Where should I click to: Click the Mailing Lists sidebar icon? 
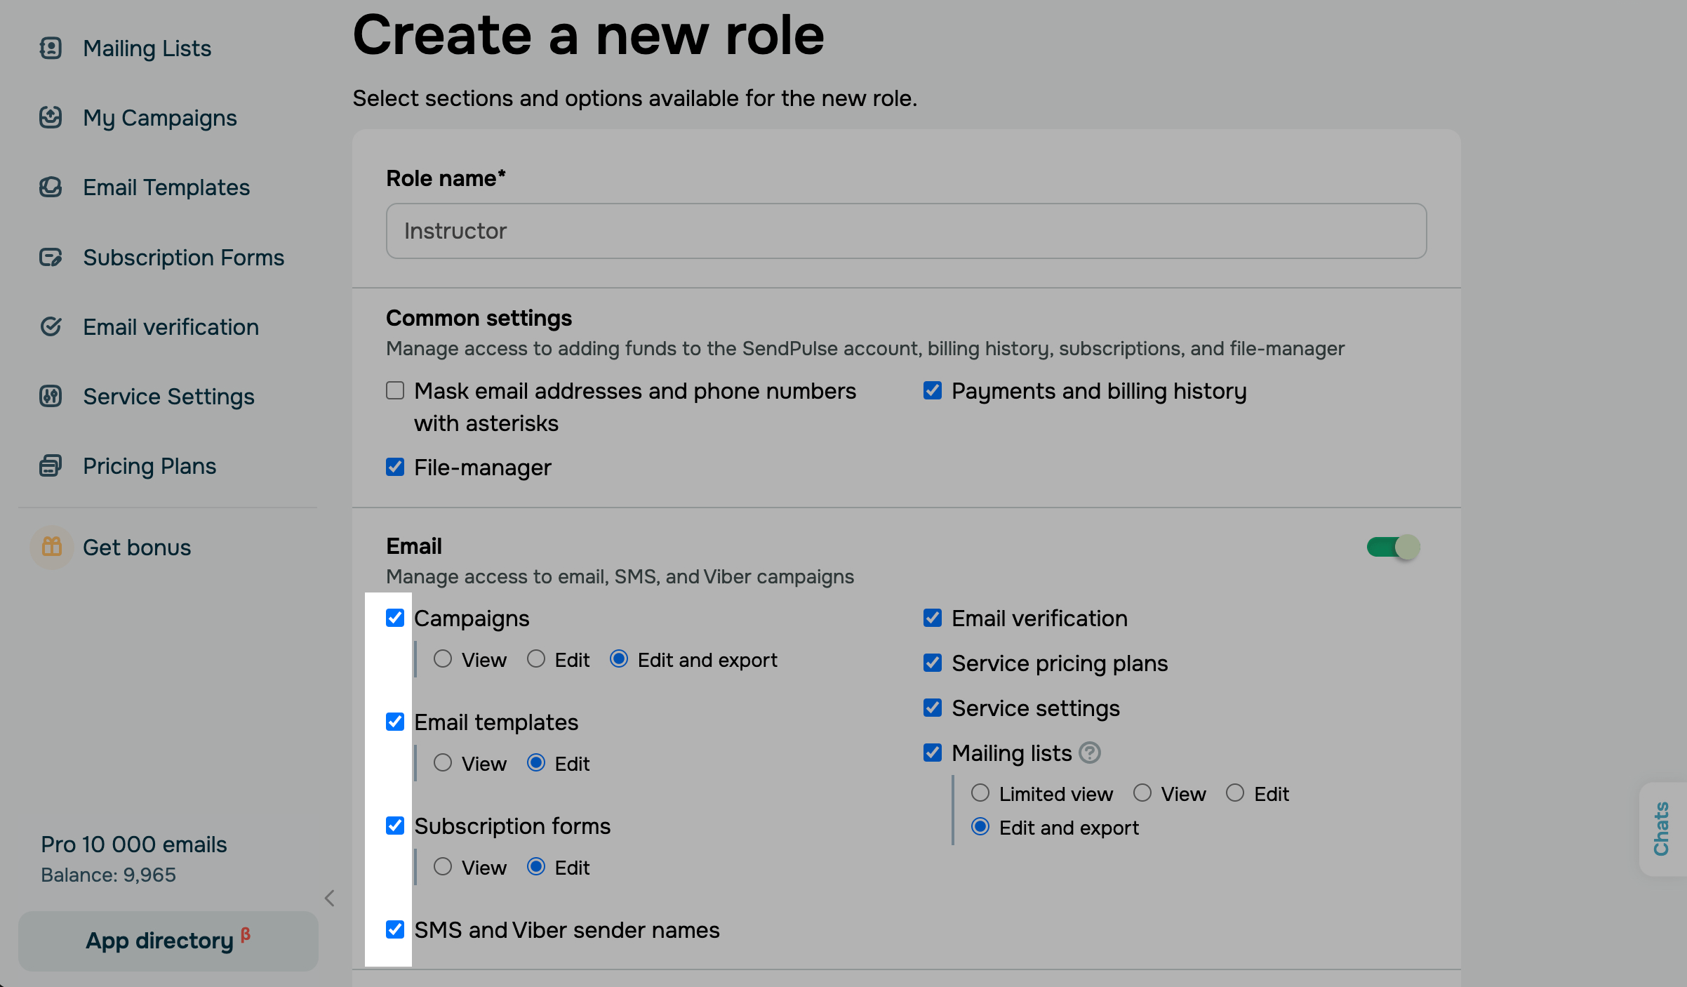pyautogui.click(x=51, y=48)
